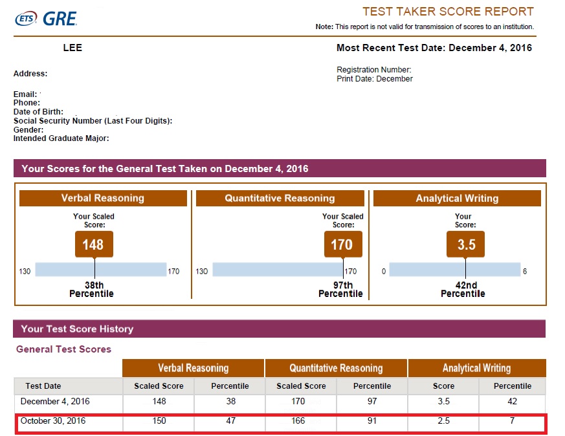Viewport: 565px width, 436px height.
Task: Click quantitative scaled score 166 in October row
Action: click(298, 420)
